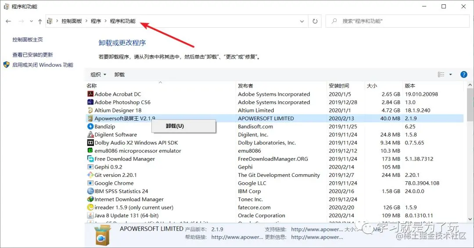
Task: Click the control panel address bar icon
Action: pos(50,21)
